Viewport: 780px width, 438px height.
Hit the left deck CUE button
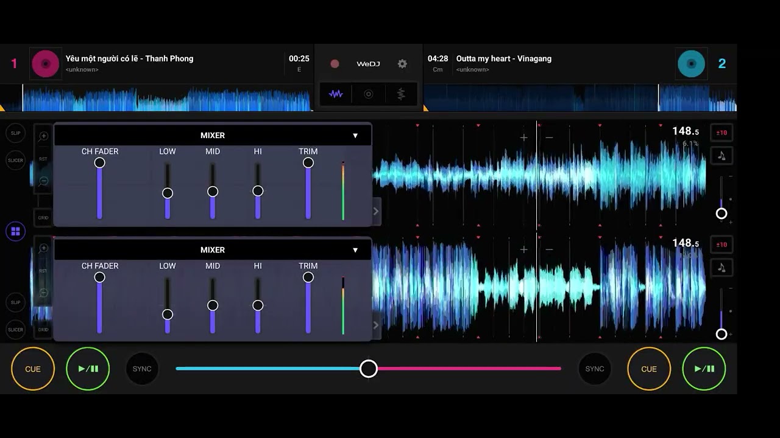[33, 369]
